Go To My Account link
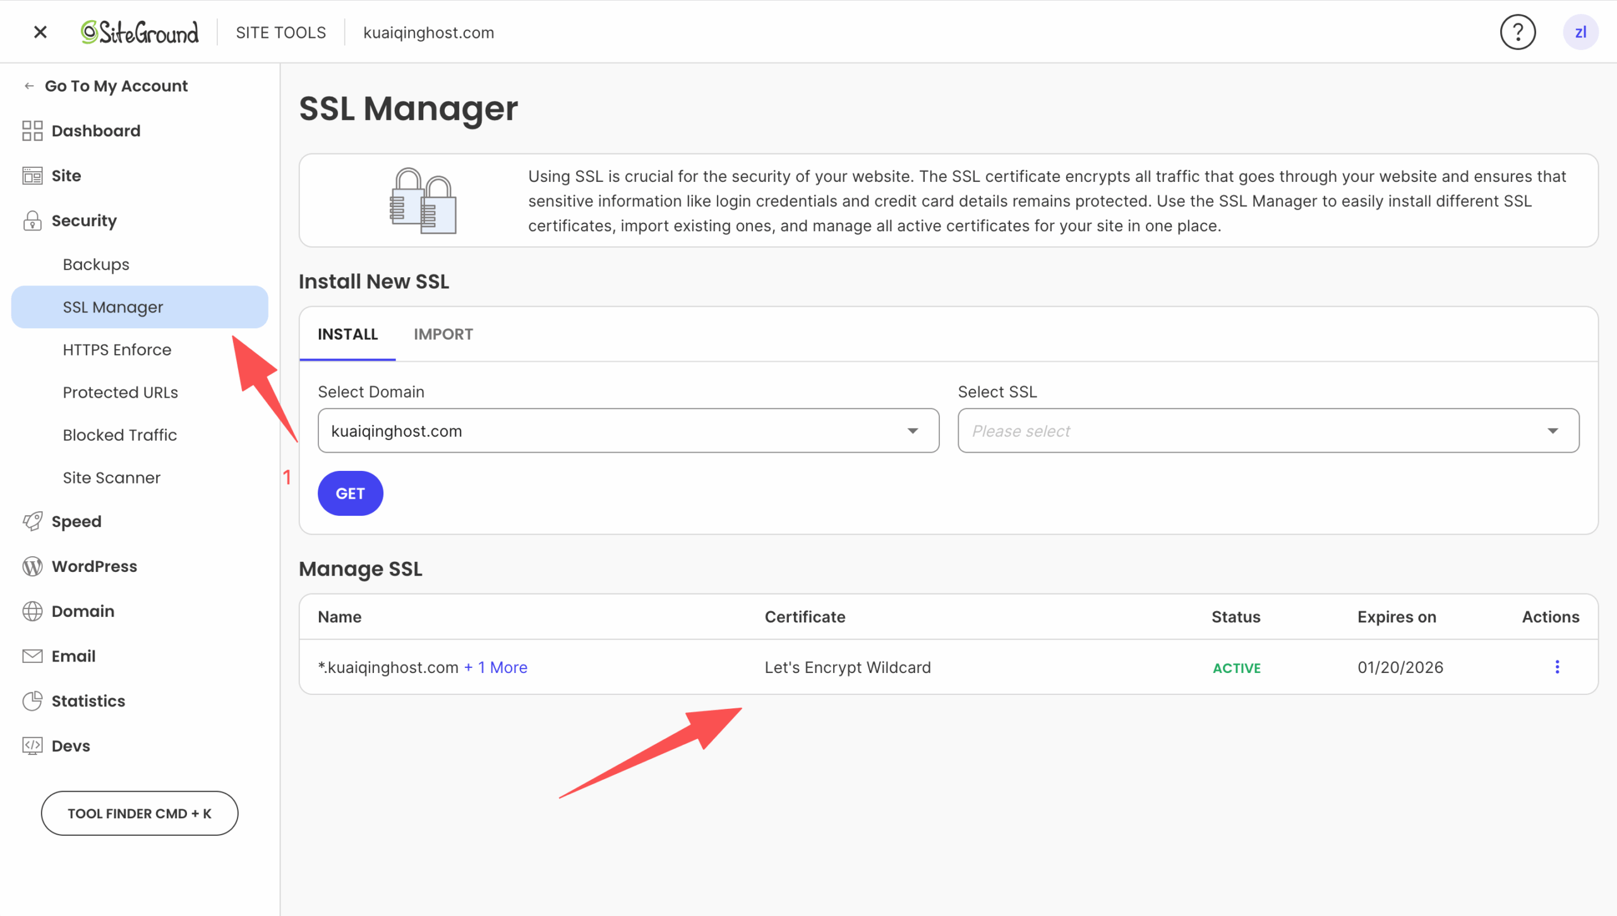This screenshot has height=916, width=1617. (x=116, y=86)
